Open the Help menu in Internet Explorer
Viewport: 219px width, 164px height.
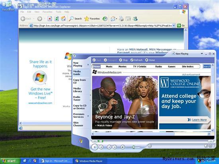point(66,12)
